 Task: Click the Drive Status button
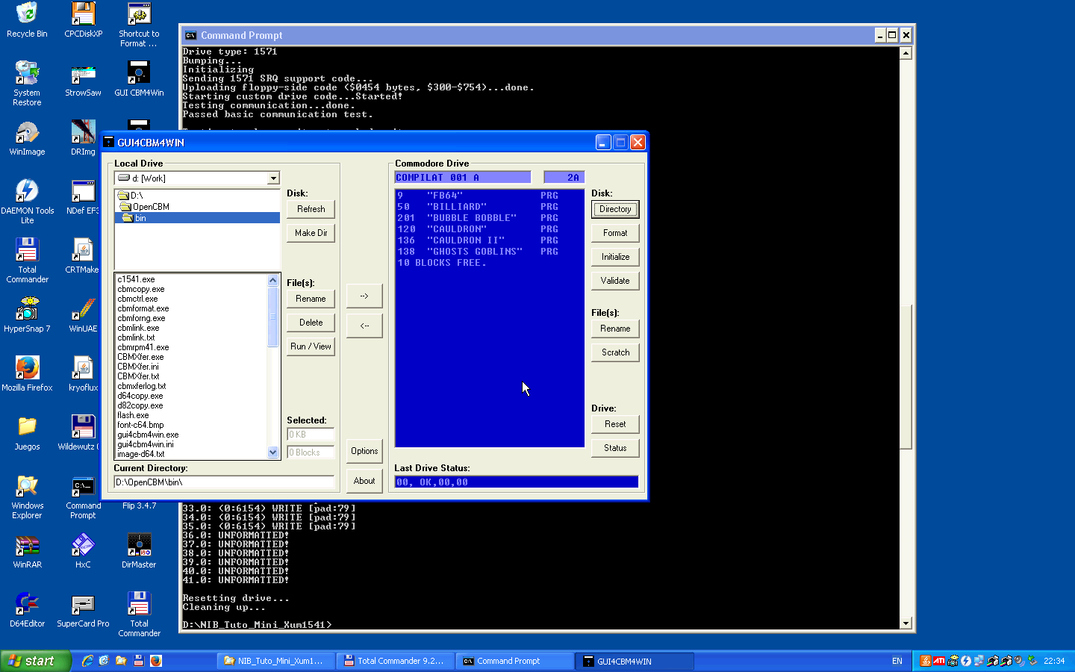[x=615, y=448]
